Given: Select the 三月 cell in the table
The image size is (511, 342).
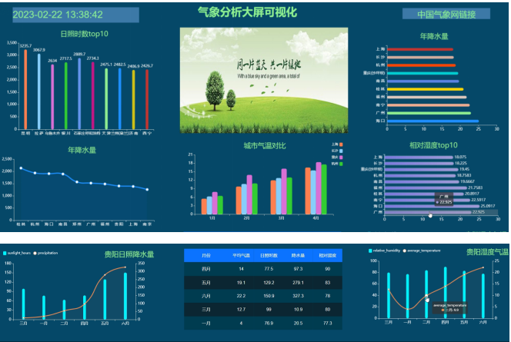Looking at the screenshot, I should pyautogui.click(x=206, y=310).
